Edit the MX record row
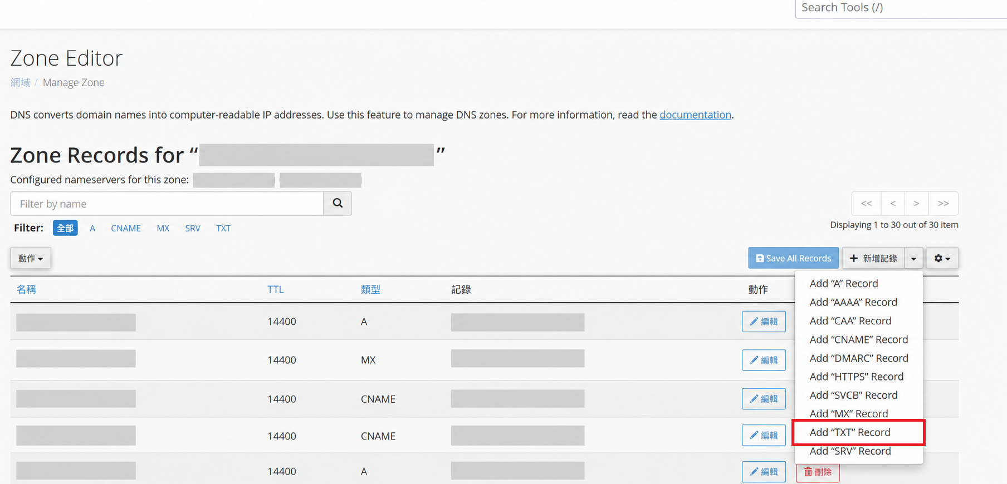The width and height of the screenshot is (1007, 484). click(764, 360)
